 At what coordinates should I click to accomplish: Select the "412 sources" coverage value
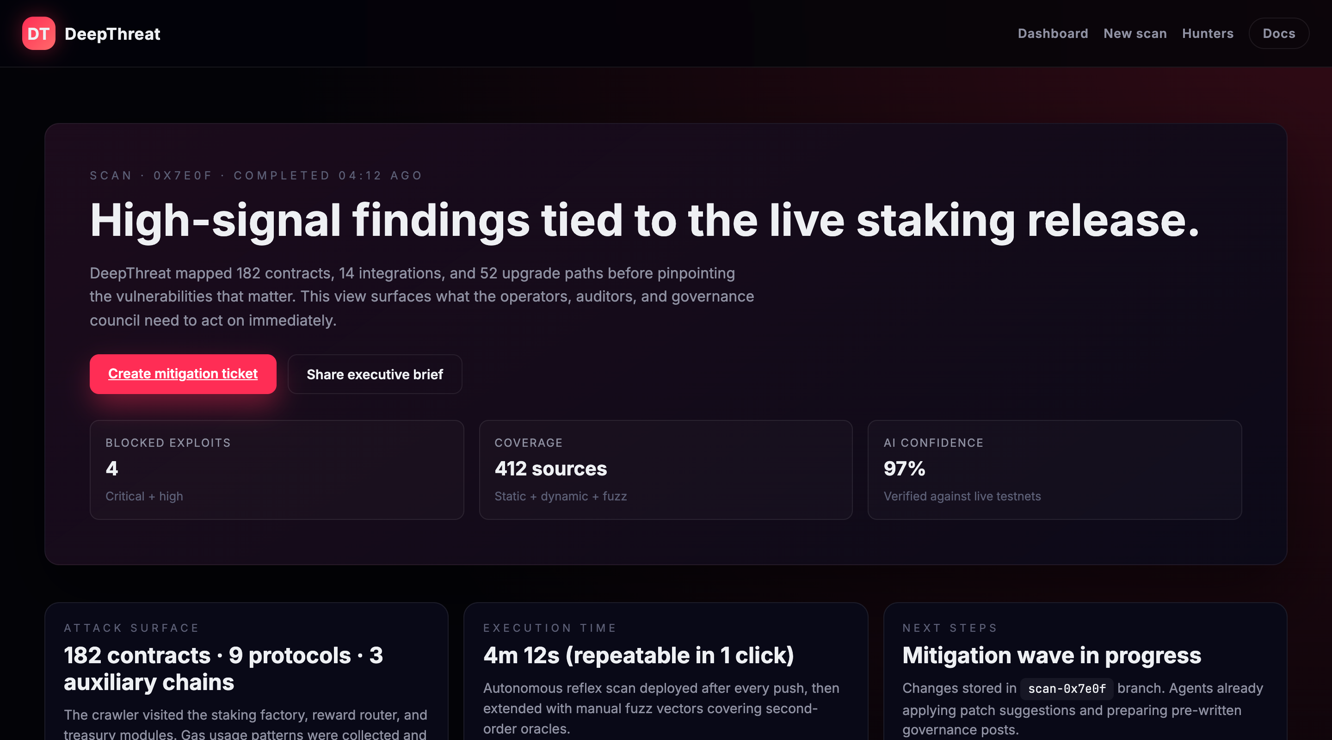[x=550, y=469]
